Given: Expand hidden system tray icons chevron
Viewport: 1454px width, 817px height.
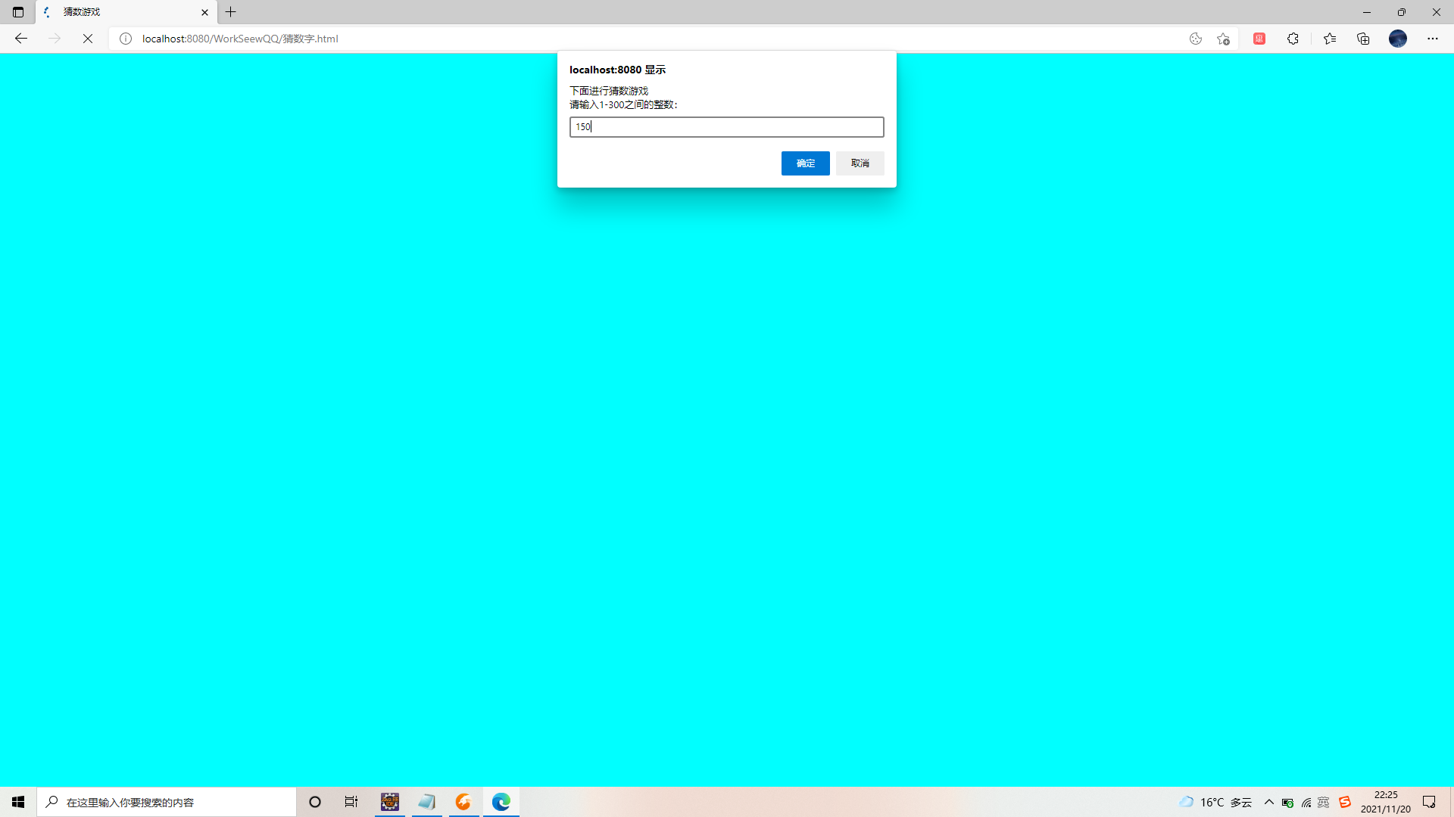Looking at the screenshot, I should pyautogui.click(x=1268, y=802).
